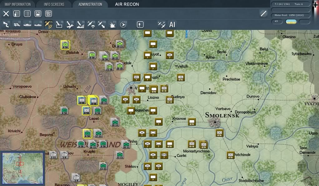Screen dimensions: 319x186
Task: Select the F2 rail mode icon
Action: point(17,24)
